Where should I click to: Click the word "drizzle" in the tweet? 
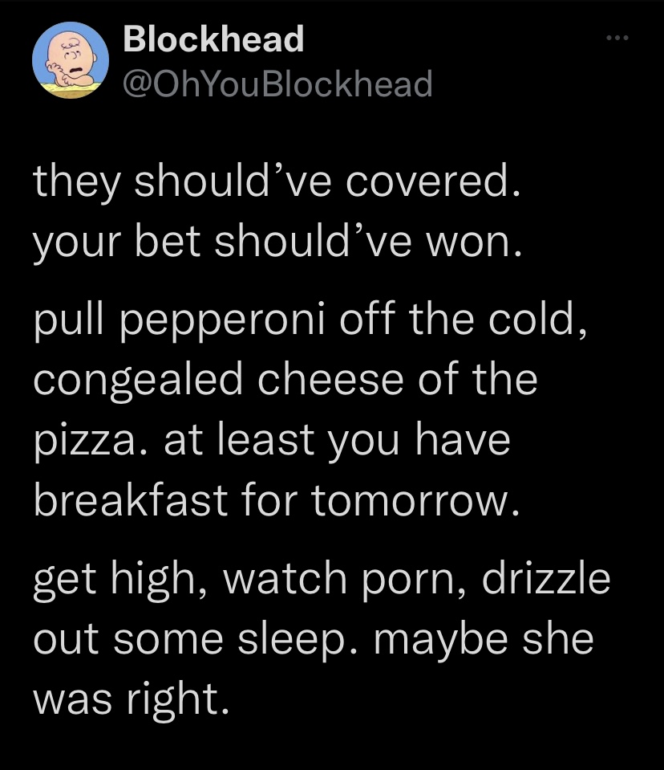(547, 580)
